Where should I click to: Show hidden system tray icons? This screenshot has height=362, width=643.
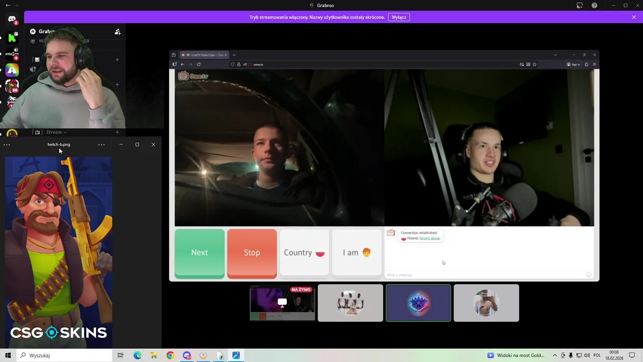point(555,355)
